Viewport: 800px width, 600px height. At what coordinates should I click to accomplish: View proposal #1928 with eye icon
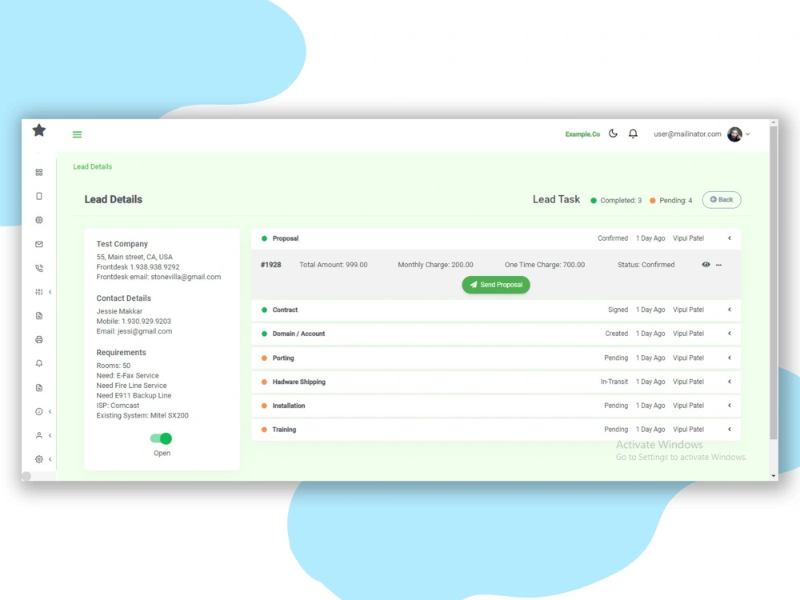tap(706, 265)
